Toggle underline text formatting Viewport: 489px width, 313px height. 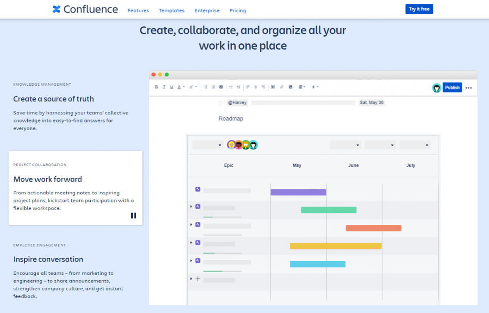(x=170, y=87)
